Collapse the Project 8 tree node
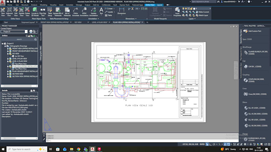This screenshot has height=152, width=271. point(3,44)
